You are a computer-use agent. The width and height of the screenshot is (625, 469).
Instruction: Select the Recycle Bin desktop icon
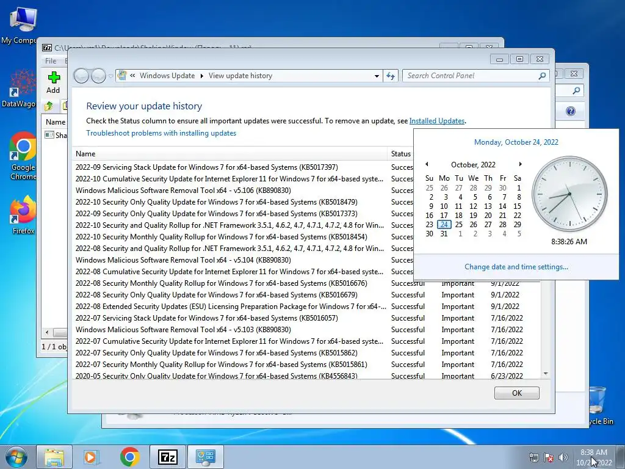click(600, 405)
